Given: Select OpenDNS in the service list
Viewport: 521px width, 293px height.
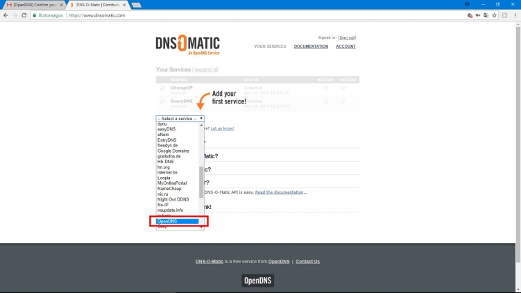Looking at the screenshot, I should pyautogui.click(x=178, y=221).
